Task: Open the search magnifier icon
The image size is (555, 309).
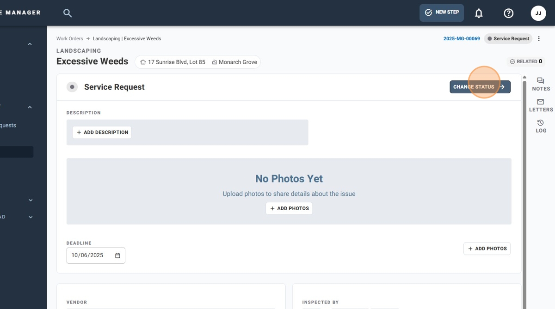Action: coord(68,13)
